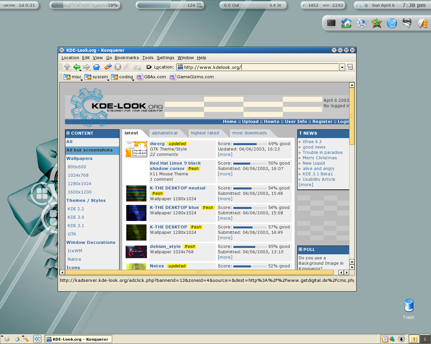Click the Klipper clipboard tray icon
Viewport: 431px width, 344px height.
click(x=385, y=339)
